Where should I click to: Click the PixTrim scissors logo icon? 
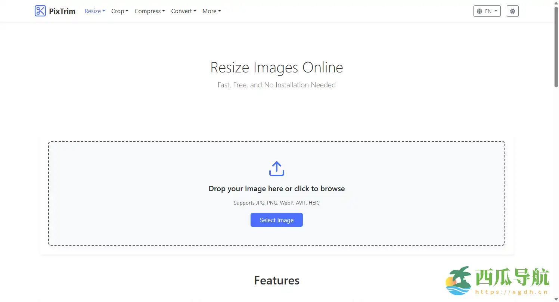click(x=40, y=11)
